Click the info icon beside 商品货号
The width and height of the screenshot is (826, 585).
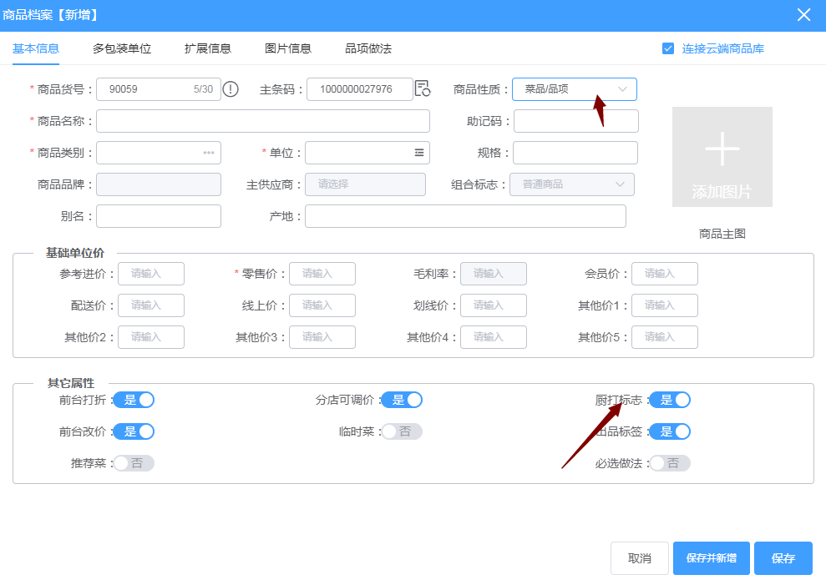pos(231,89)
